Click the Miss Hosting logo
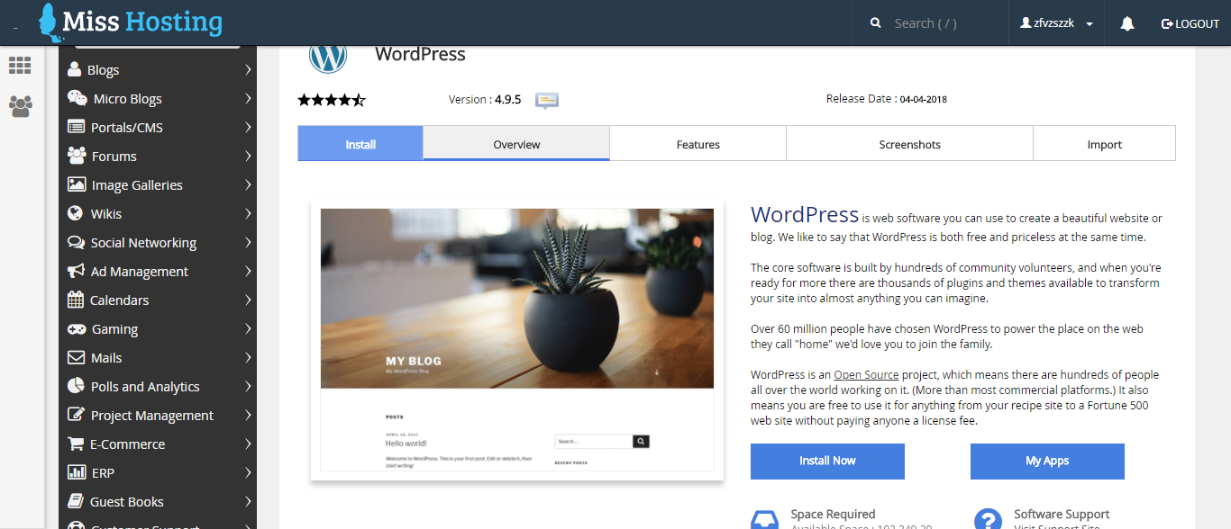Screen dimensions: 1231x529 tap(132, 22)
